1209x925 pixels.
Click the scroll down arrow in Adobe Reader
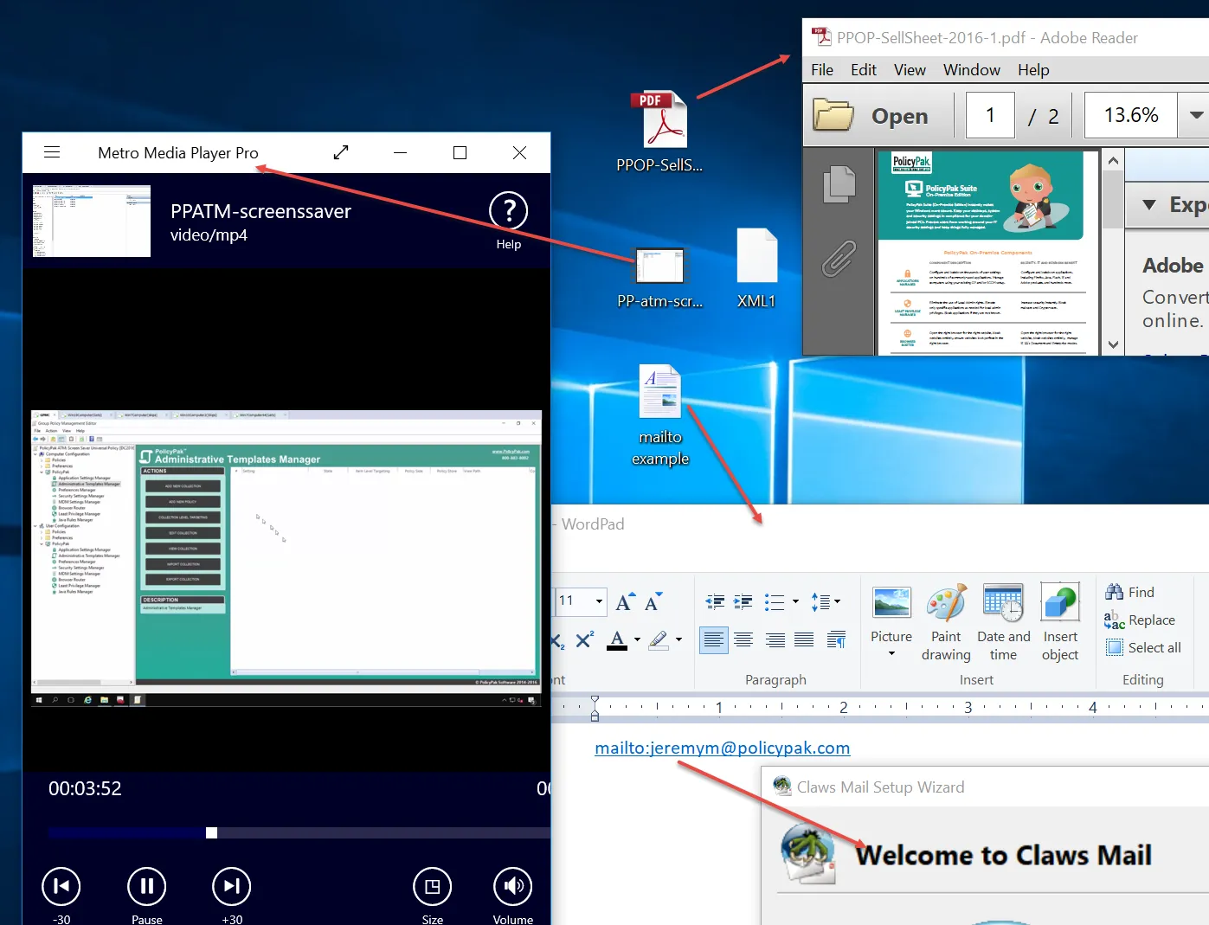click(1113, 344)
